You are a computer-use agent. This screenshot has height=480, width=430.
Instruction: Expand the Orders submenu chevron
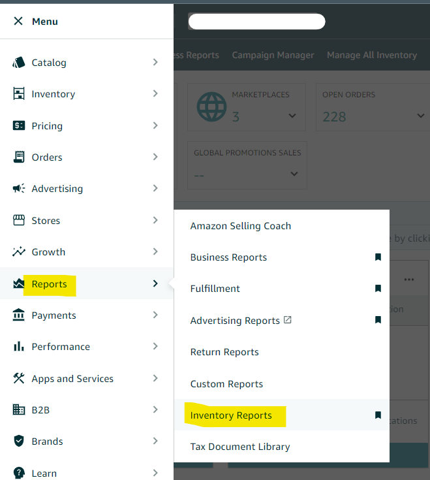pos(155,157)
